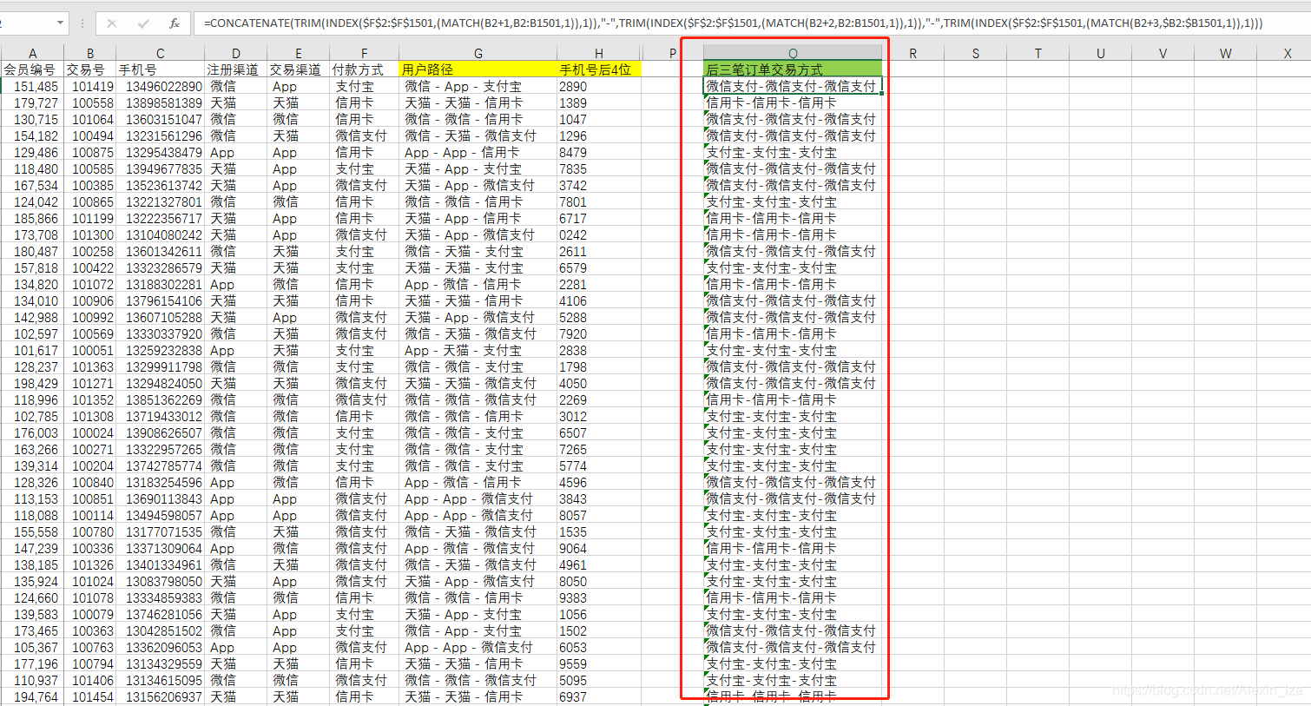Select member ID cell 113,153

point(33,498)
